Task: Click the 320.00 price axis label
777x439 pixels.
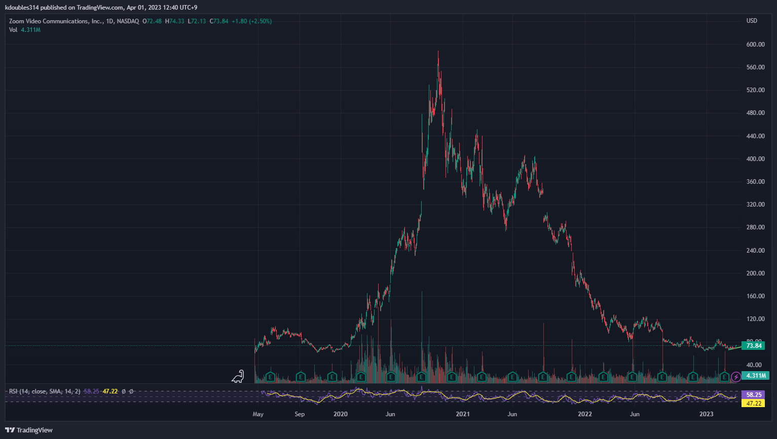Action: click(x=755, y=205)
